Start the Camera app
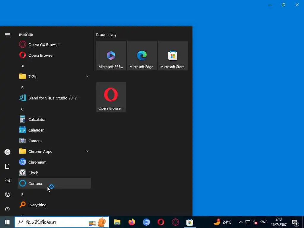Screen dimensions: 304x228 pyautogui.click(x=54, y=141)
